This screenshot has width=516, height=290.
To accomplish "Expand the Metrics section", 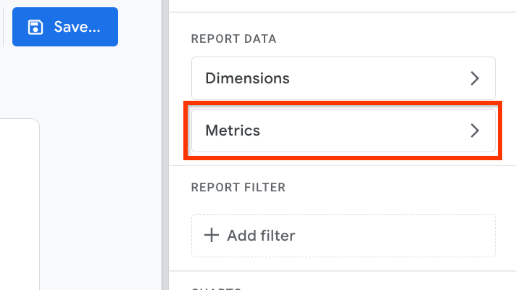I will click(x=344, y=130).
